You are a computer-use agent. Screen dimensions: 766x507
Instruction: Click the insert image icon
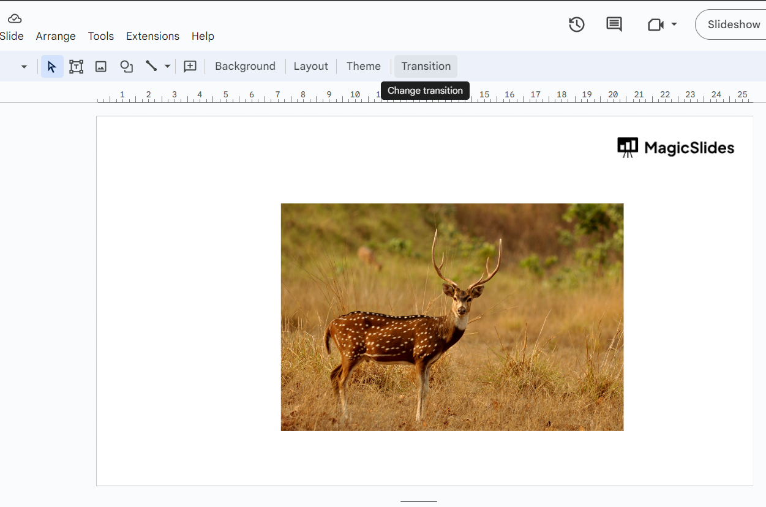click(x=101, y=66)
